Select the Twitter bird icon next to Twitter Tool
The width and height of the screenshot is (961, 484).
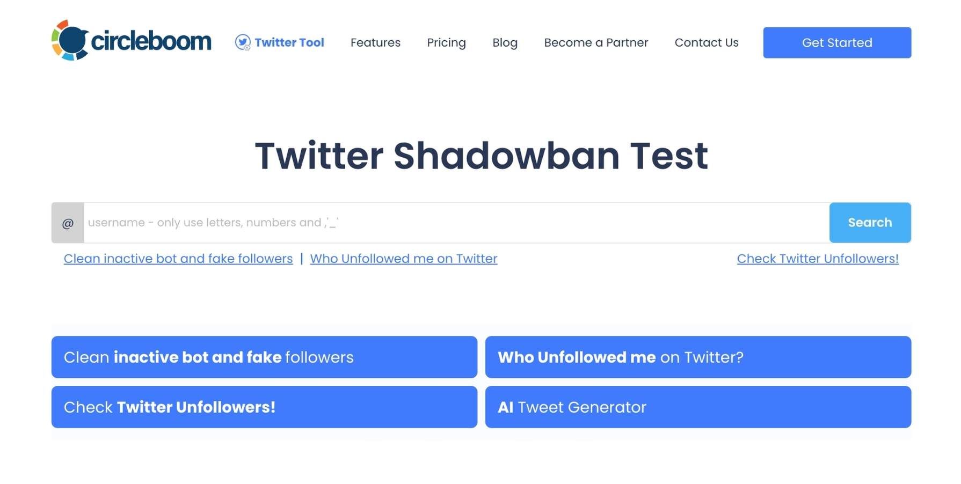click(243, 42)
